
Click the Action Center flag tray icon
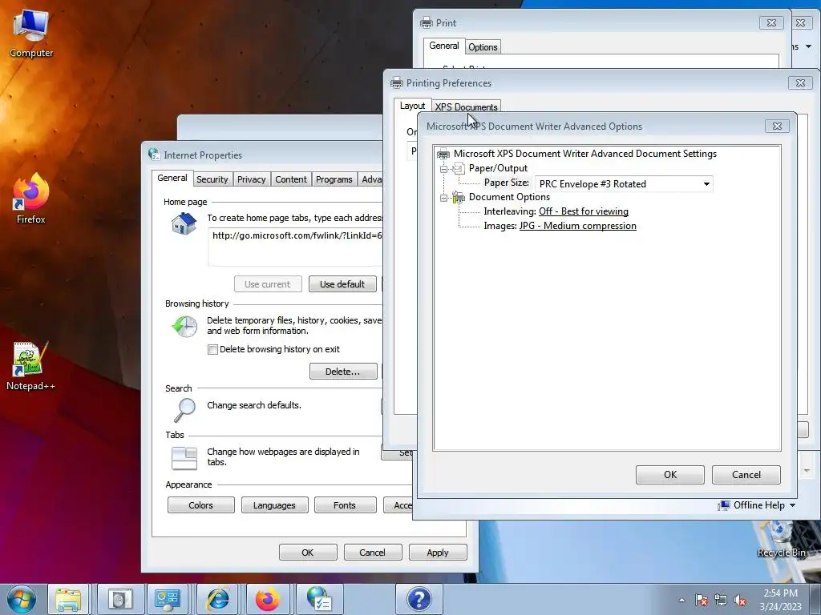[x=702, y=600]
